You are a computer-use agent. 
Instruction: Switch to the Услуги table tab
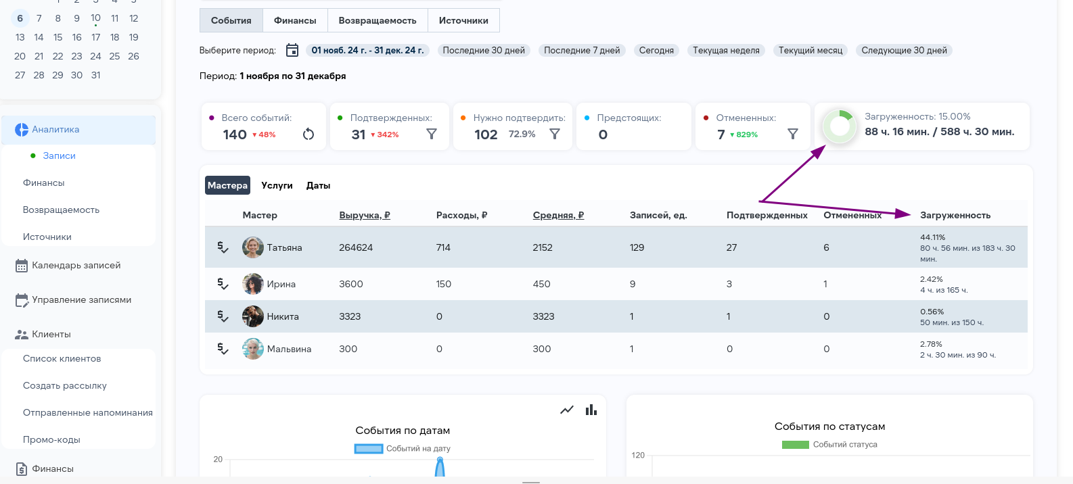pos(277,185)
